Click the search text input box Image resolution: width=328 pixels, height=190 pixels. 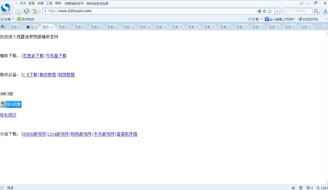(x=298, y=11)
